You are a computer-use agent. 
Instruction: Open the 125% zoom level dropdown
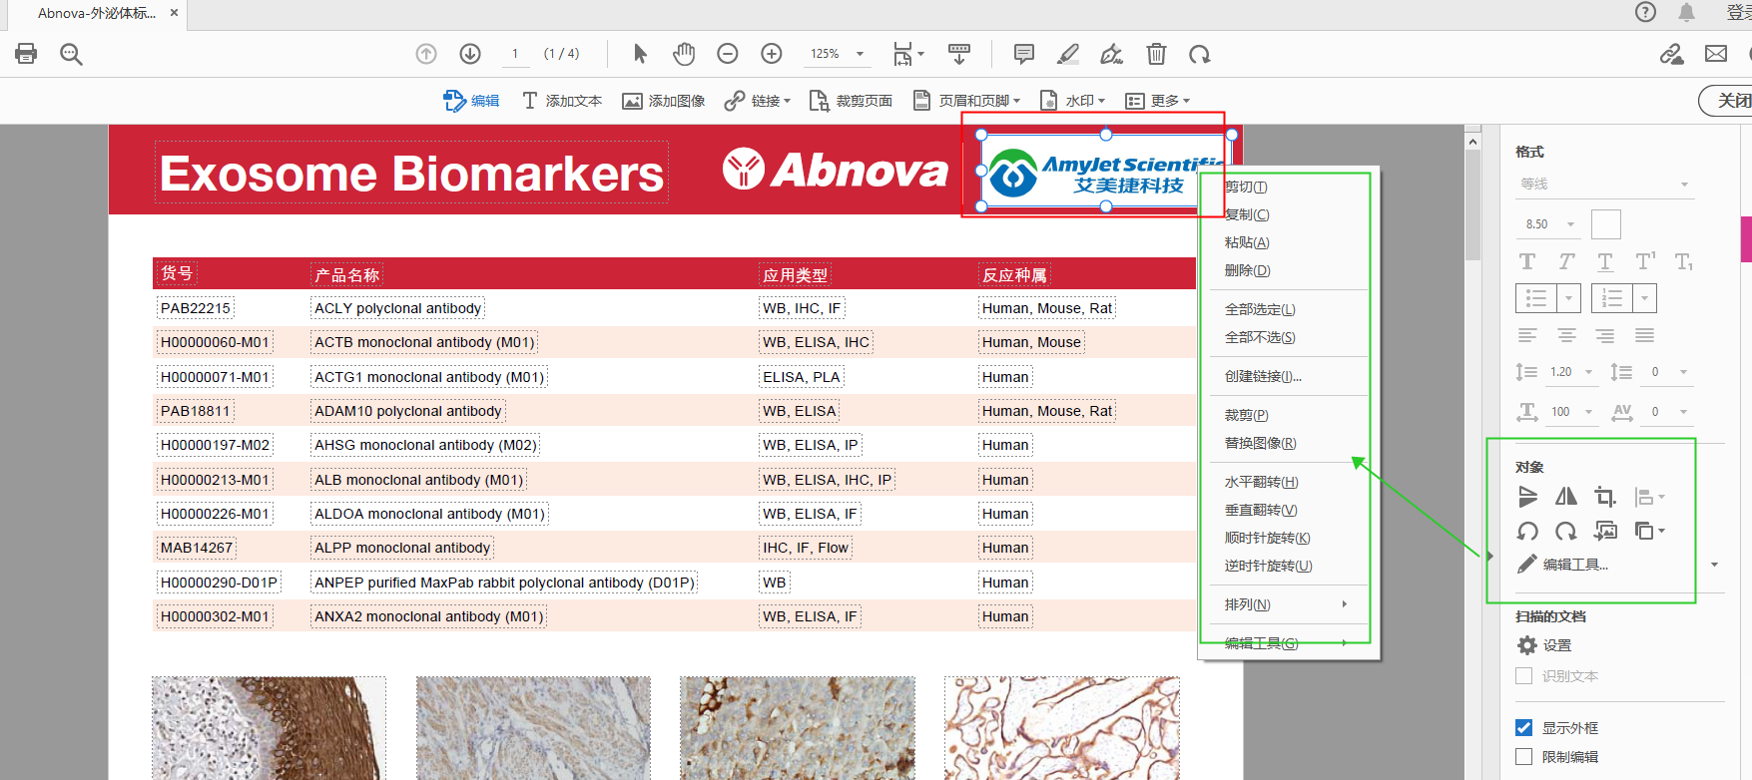[x=860, y=54]
